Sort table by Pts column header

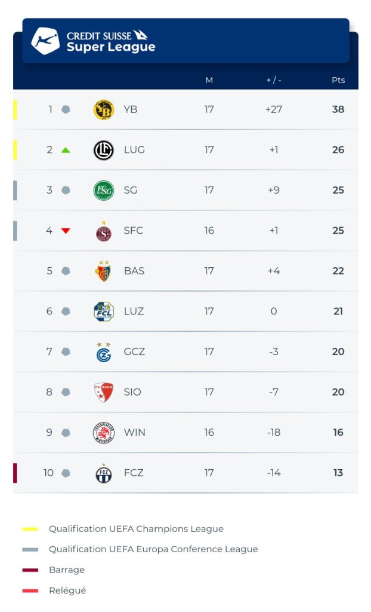click(x=338, y=80)
